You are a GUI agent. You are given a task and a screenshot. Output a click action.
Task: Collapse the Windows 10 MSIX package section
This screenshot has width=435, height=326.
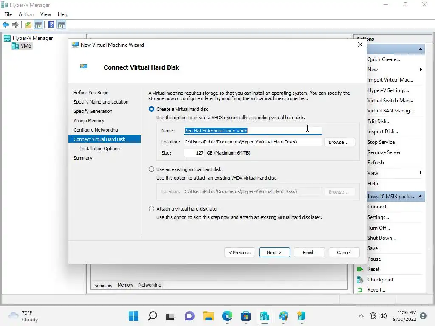click(420, 197)
